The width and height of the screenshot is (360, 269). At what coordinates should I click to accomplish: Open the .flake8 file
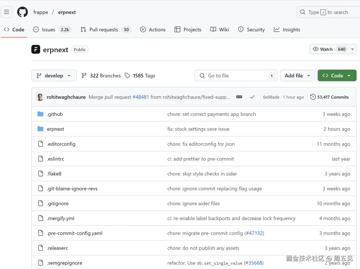click(x=54, y=174)
